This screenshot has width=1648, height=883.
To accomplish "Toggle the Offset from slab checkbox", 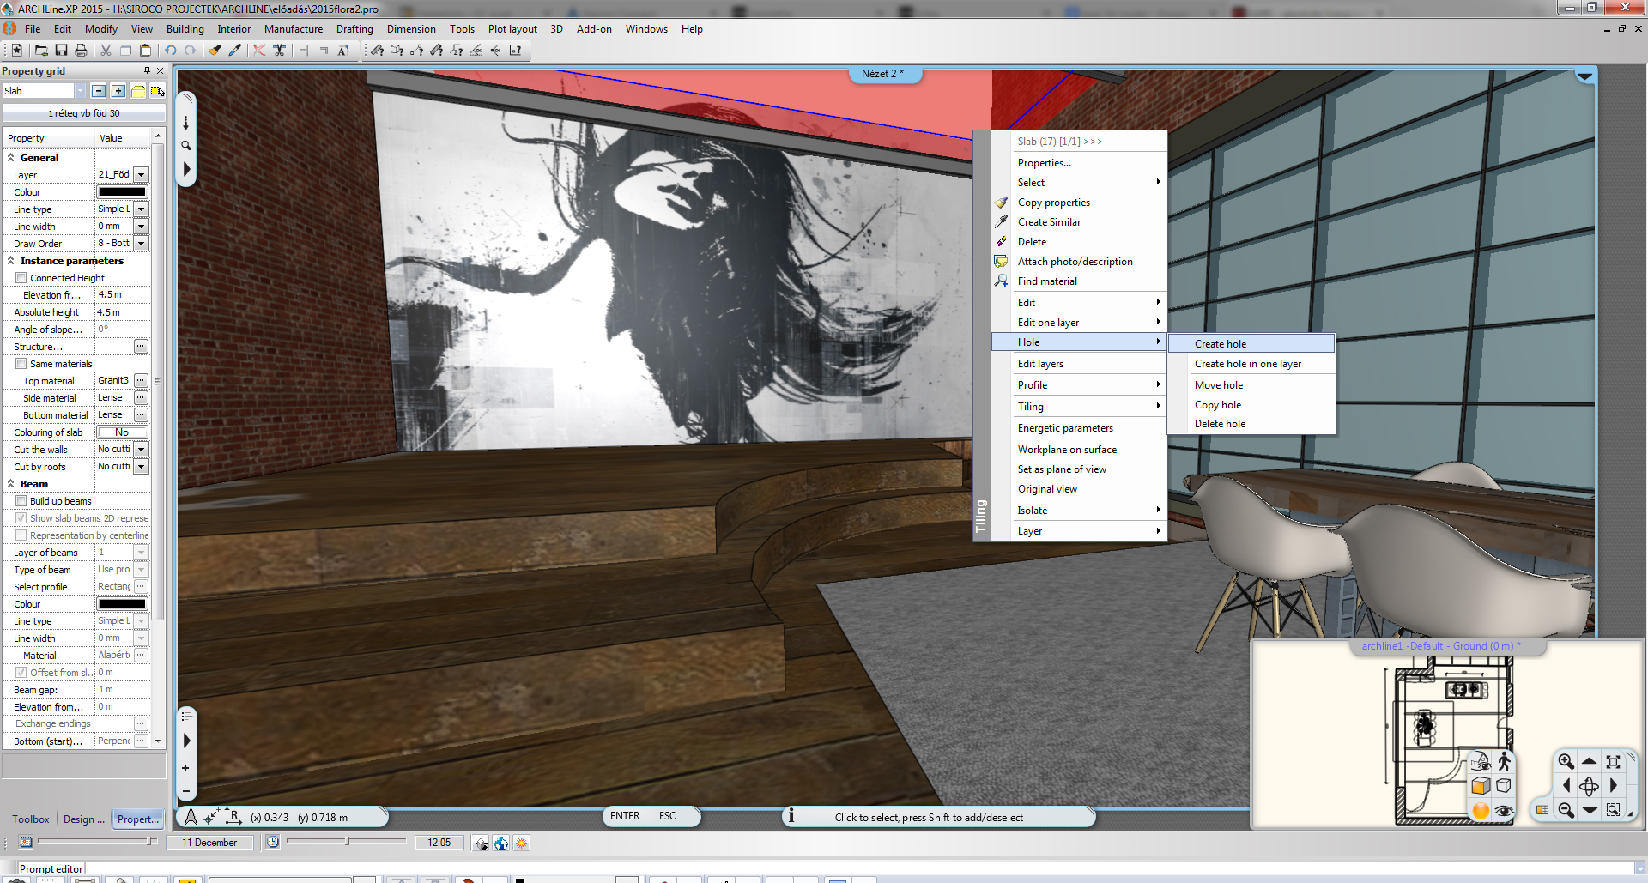I will pos(21,673).
